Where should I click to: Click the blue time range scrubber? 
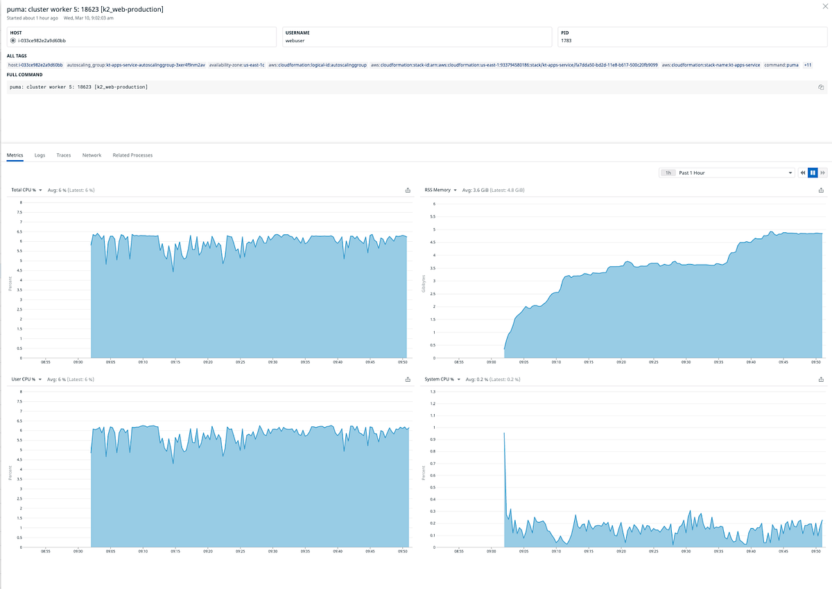click(x=813, y=173)
